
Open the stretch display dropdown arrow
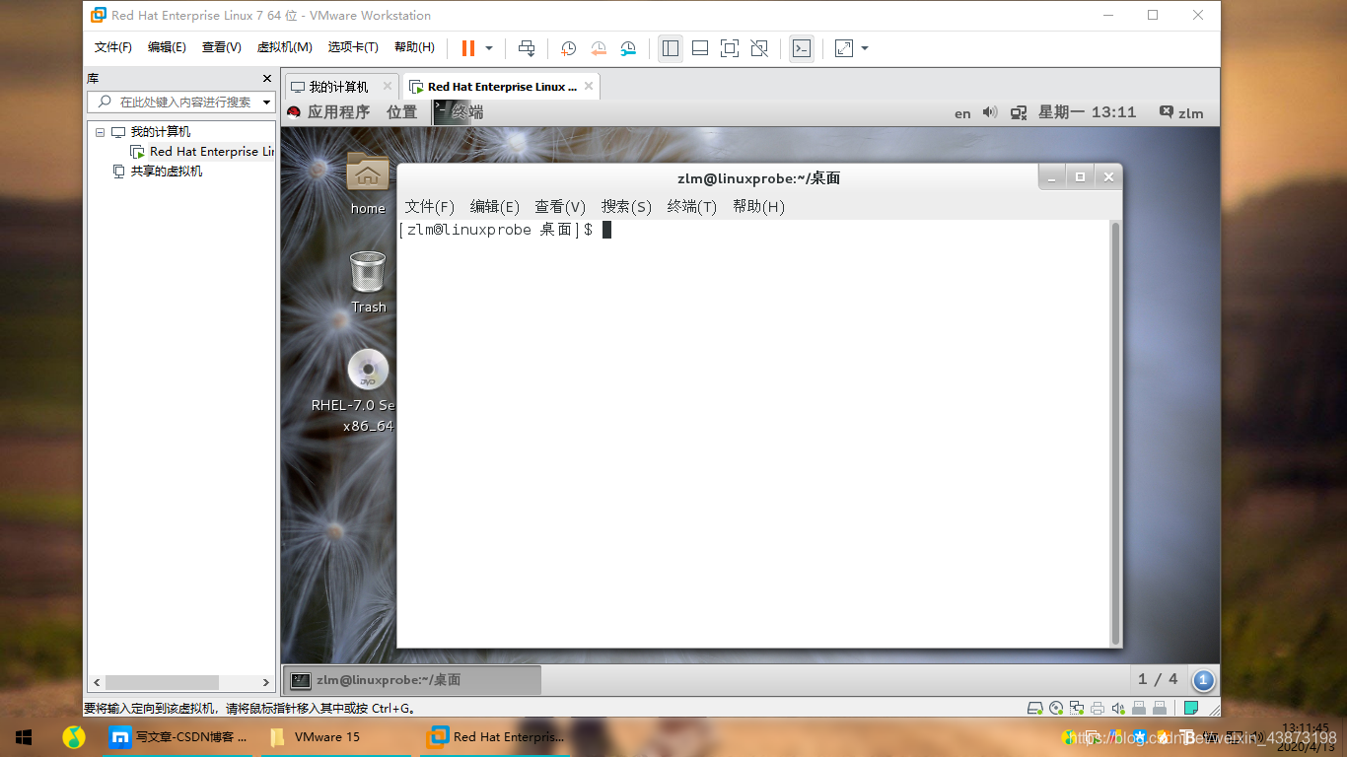tap(865, 48)
